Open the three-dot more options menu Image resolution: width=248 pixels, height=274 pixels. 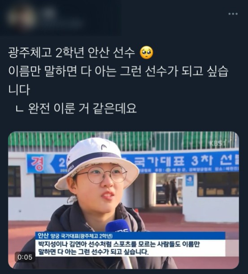pos(233,14)
